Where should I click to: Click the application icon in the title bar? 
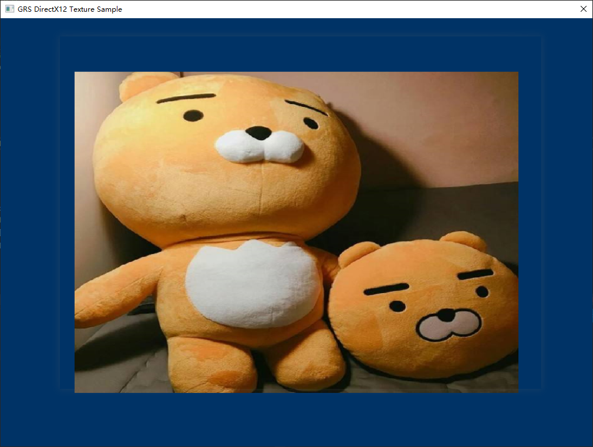[9, 9]
